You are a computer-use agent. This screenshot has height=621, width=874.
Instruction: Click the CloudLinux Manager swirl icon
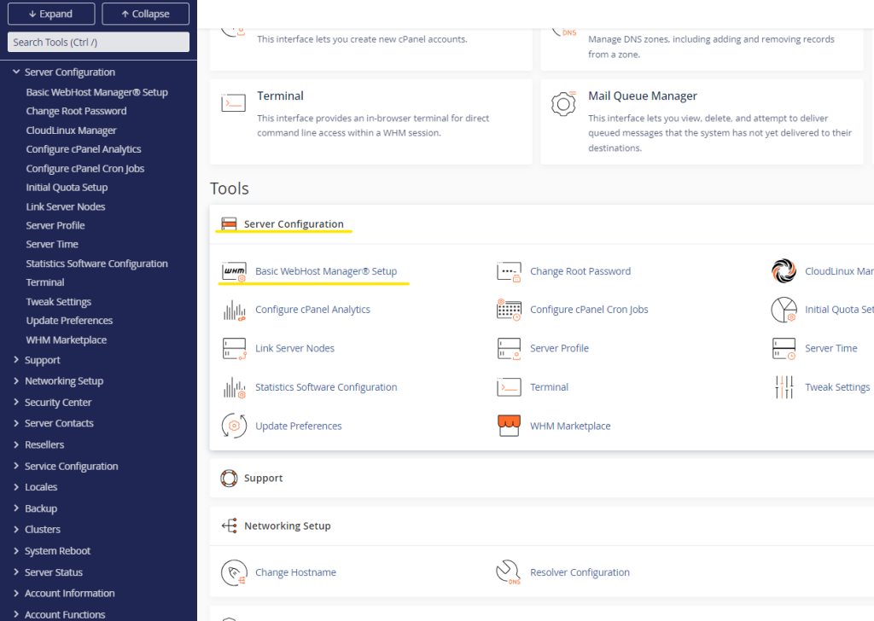click(784, 271)
